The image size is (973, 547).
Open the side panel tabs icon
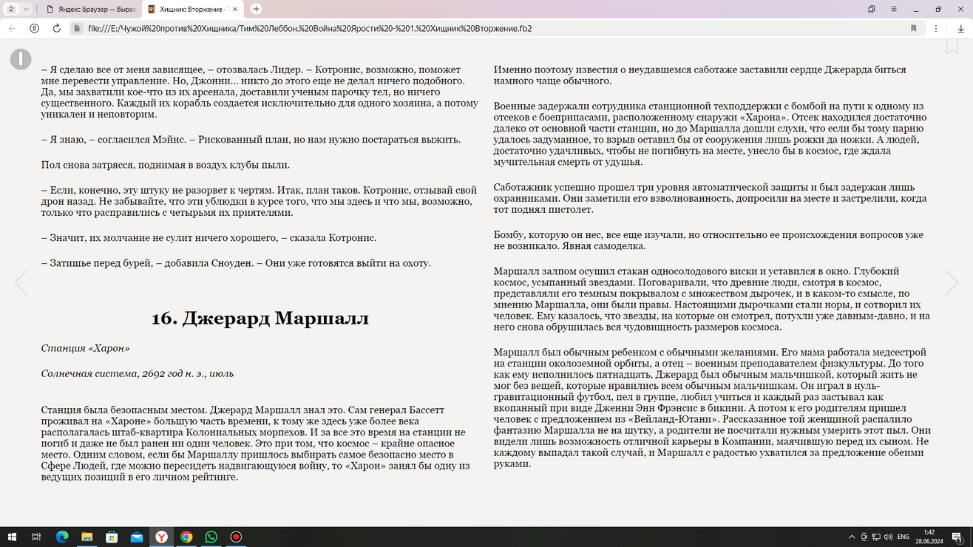872,9
